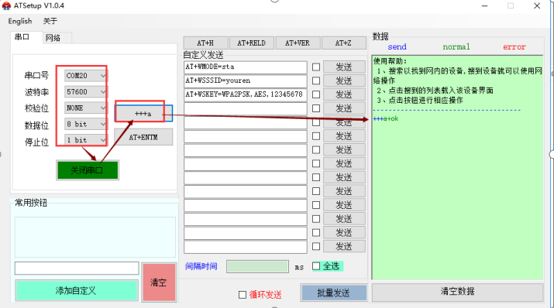Open the COM20 serial port dropdown
This screenshot has width=554, height=308.
86,76
